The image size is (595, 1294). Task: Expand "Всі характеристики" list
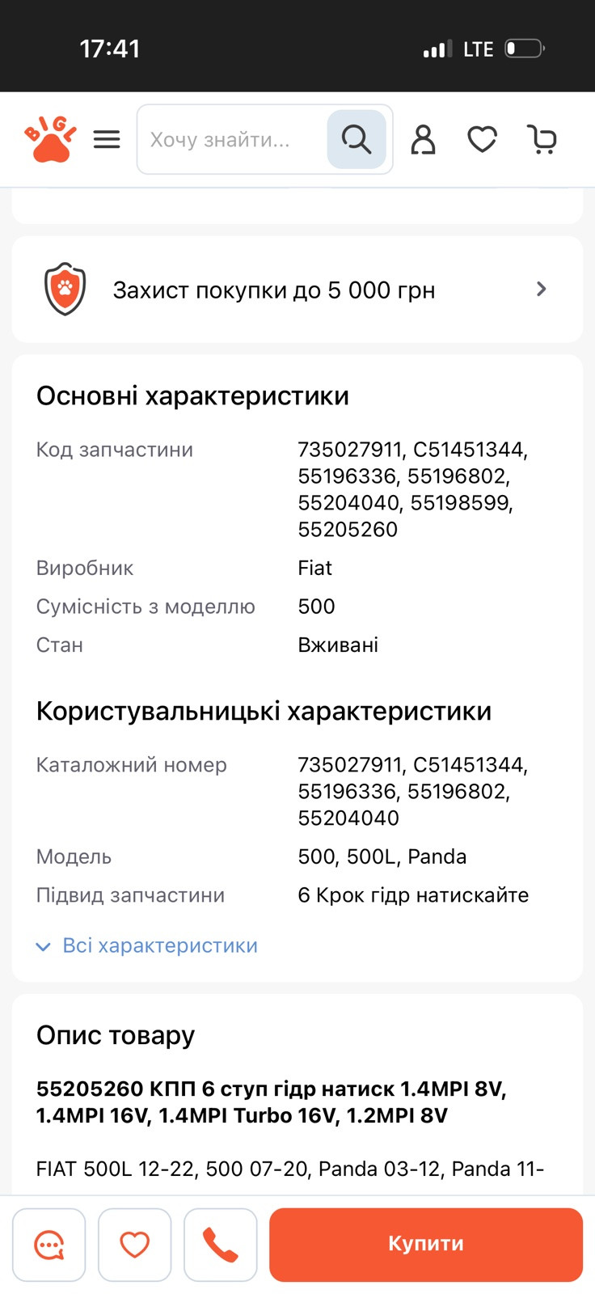[x=160, y=945]
